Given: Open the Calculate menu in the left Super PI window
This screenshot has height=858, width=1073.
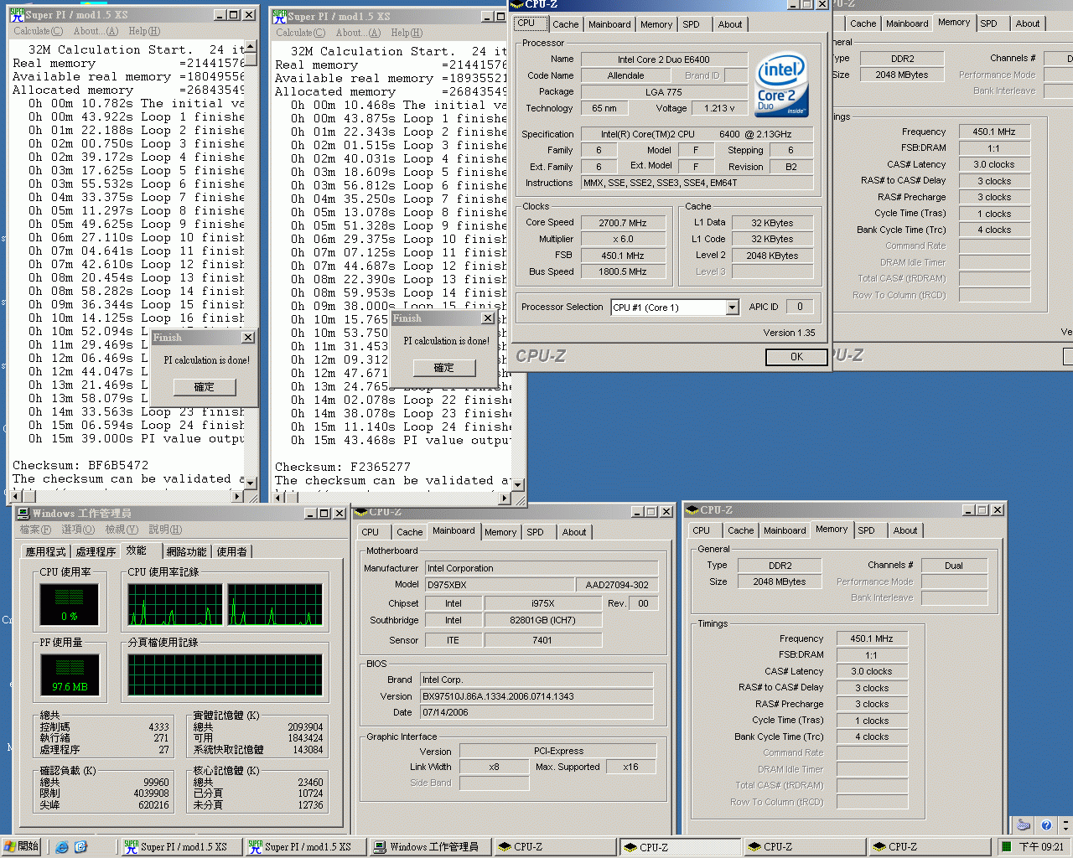Looking at the screenshot, I should click(x=38, y=31).
